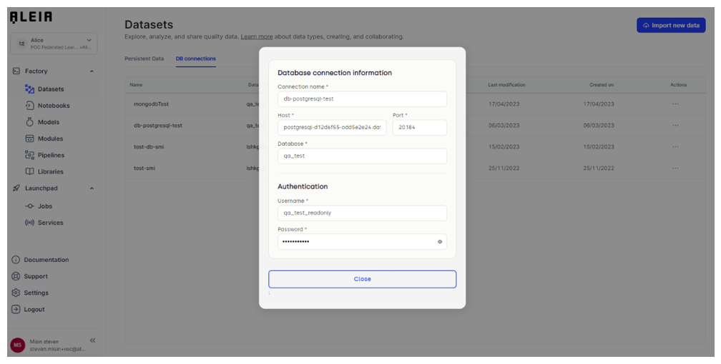Open Datasets in the sidebar
The width and height of the screenshot is (721, 364).
(50, 89)
